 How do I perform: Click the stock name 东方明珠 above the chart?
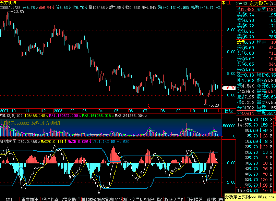click(8, 2)
